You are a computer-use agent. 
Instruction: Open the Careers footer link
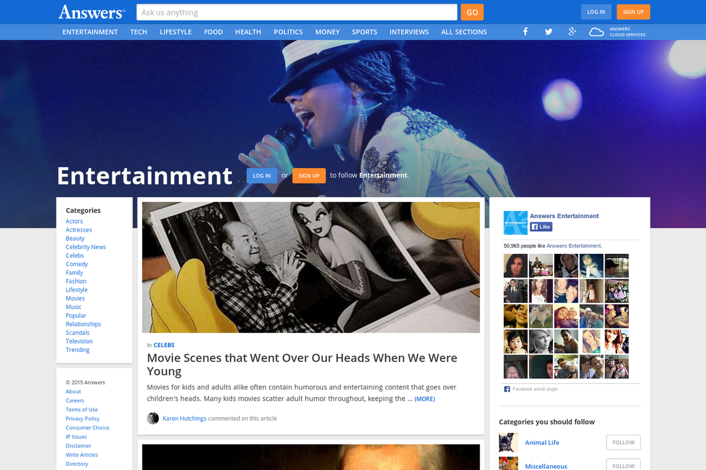75,401
